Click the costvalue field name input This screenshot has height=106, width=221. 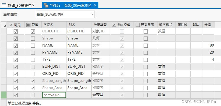coord(54,95)
